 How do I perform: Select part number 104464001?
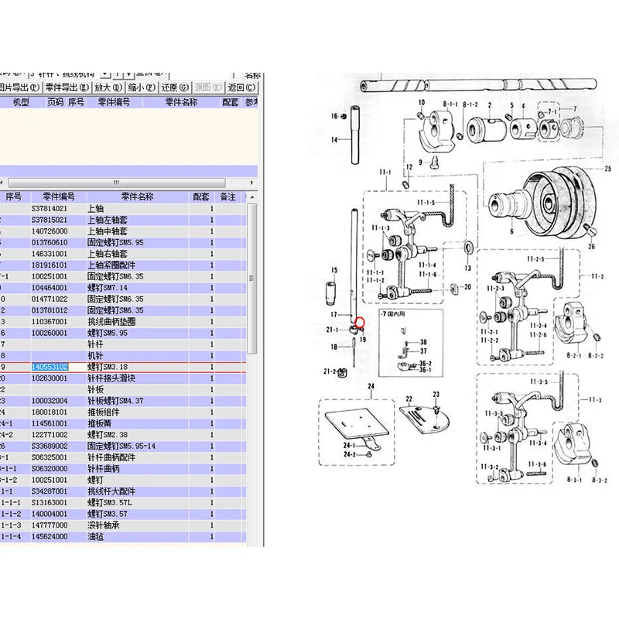coord(50,288)
